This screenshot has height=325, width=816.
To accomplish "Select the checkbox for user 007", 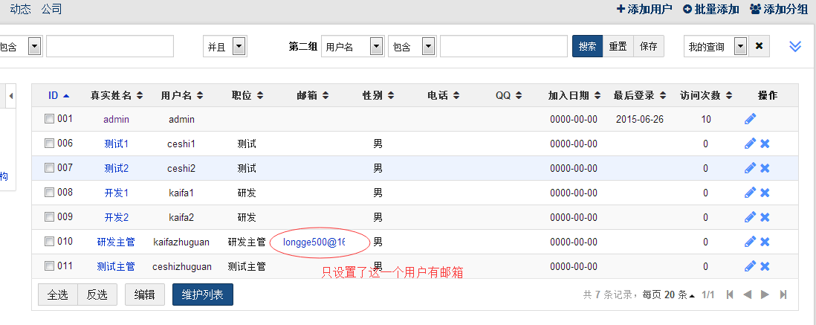I will pyautogui.click(x=49, y=168).
